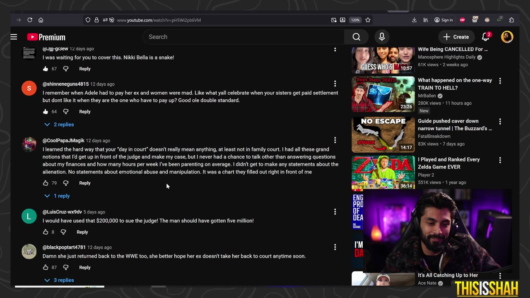Like @shinneneguns4815's comment

coord(46,111)
